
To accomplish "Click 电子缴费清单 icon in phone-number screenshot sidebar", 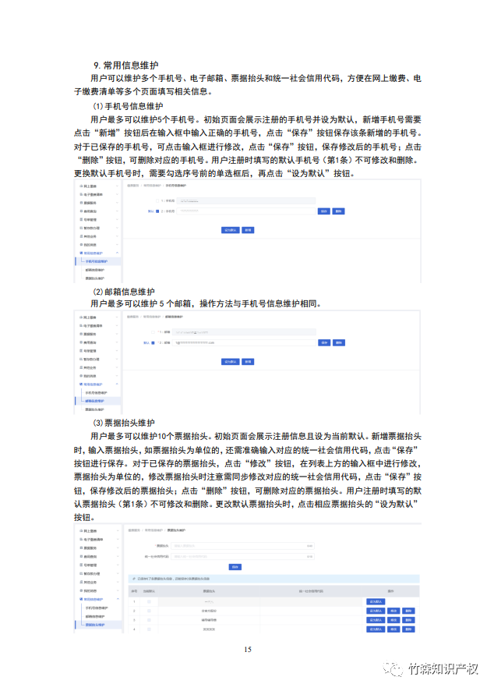I will click(x=81, y=195).
